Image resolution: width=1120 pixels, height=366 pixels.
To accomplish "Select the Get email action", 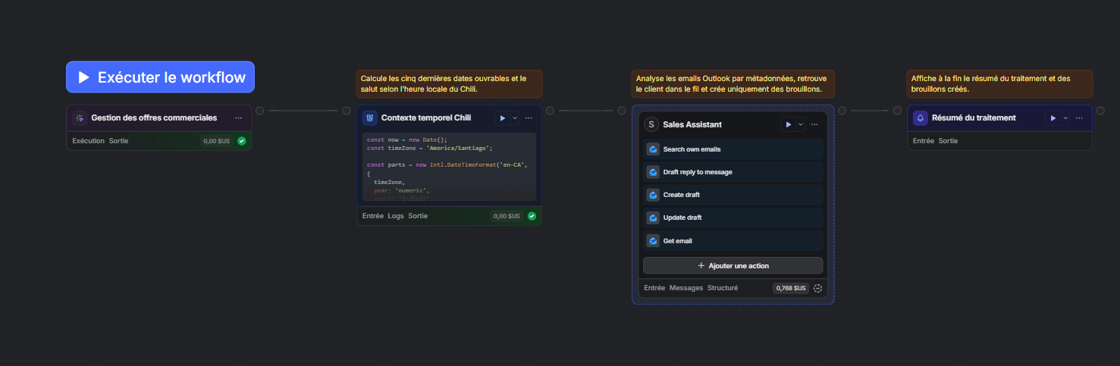I will pos(733,241).
